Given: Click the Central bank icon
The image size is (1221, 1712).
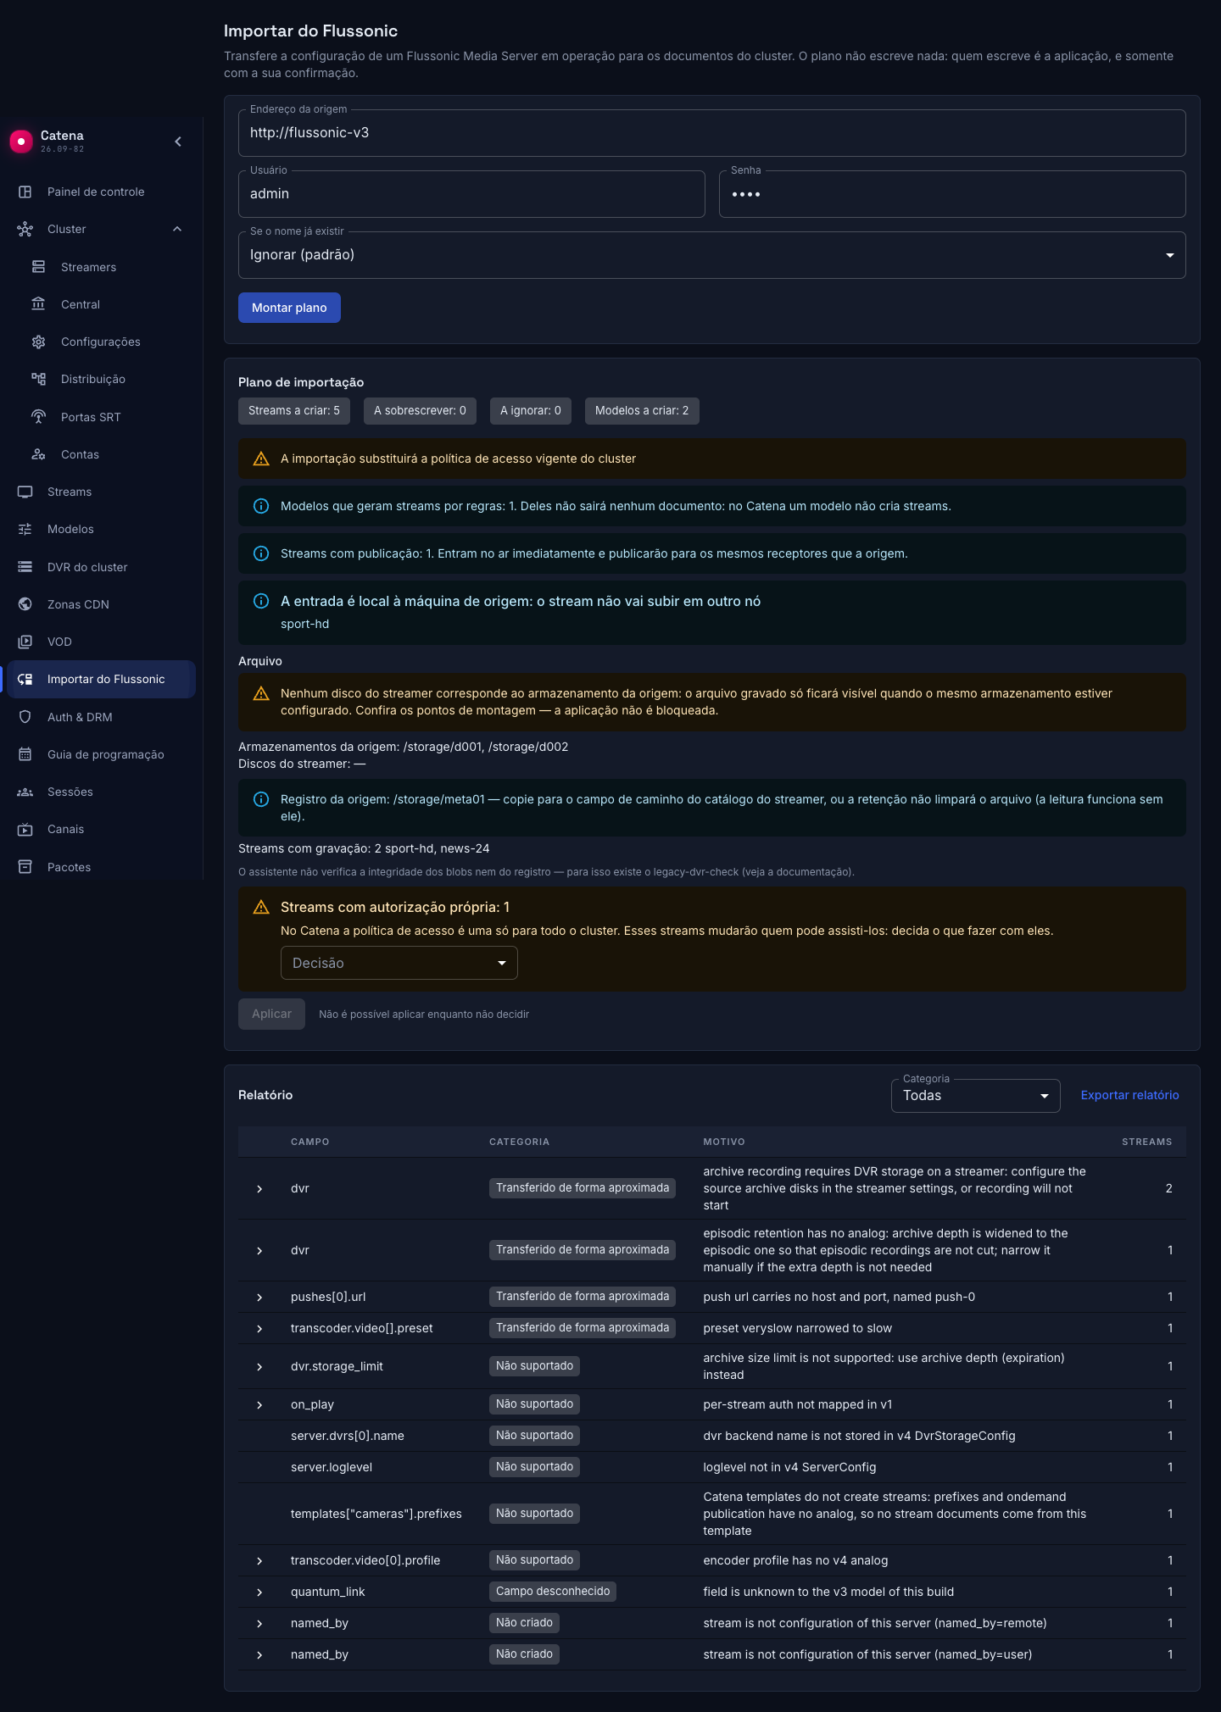Looking at the screenshot, I should 39,304.
